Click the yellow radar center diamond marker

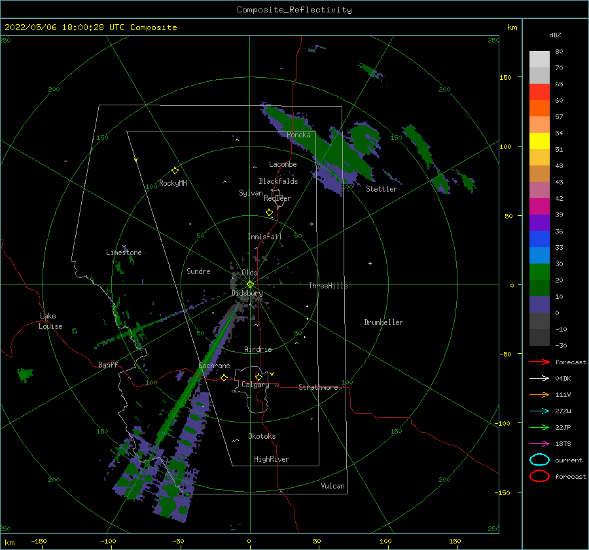click(x=250, y=284)
